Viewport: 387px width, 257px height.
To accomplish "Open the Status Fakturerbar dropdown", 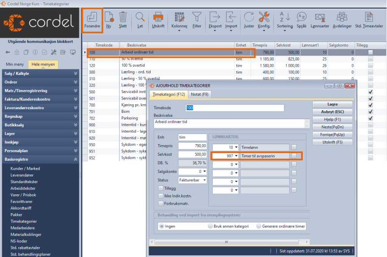I will tap(205, 180).
